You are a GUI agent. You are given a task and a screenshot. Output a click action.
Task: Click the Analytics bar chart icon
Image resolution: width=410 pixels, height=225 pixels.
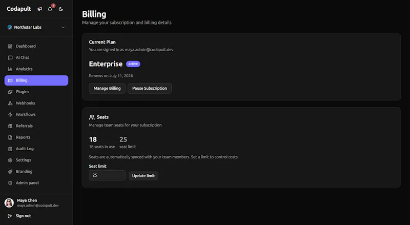coord(10,69)
